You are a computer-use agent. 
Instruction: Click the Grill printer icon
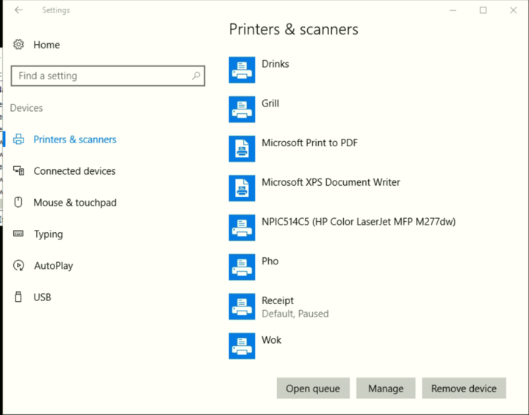click(242, 109)
